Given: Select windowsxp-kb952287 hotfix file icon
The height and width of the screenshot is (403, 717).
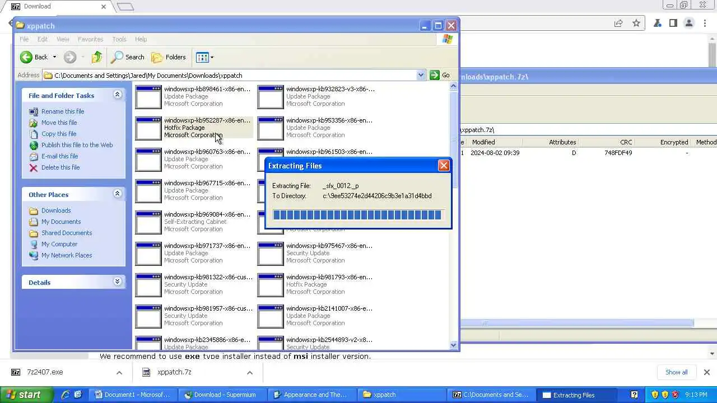Looking at the screenshot, I should [148, 128].
